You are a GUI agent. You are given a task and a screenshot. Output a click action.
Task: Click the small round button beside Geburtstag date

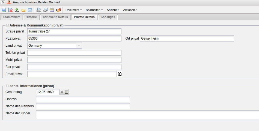tap(62, 92)
